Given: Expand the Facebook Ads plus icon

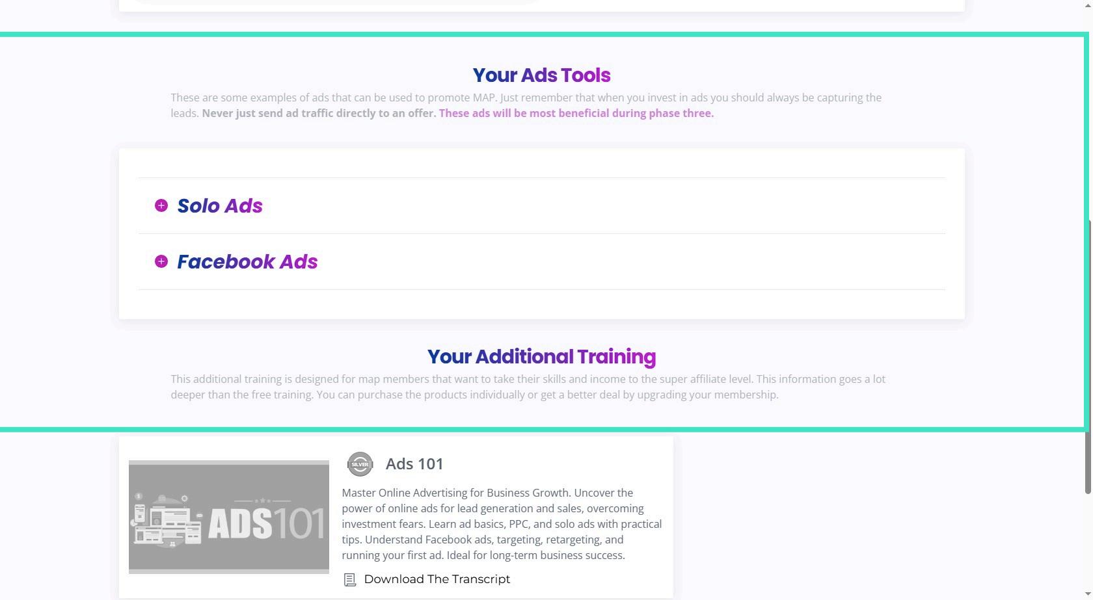Looking at the screenshot, I should [x=161, y=261].
